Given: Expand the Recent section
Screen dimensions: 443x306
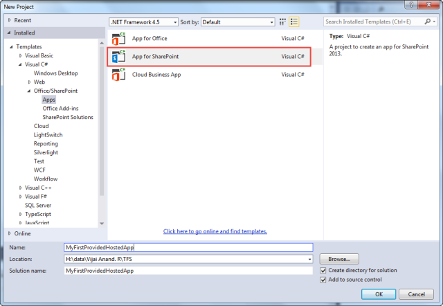Looking at the screenshot, I should coord(10,20).
